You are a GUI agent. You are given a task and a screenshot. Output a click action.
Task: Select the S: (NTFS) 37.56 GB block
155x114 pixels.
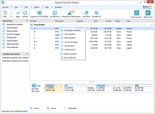tap(128, 88)
